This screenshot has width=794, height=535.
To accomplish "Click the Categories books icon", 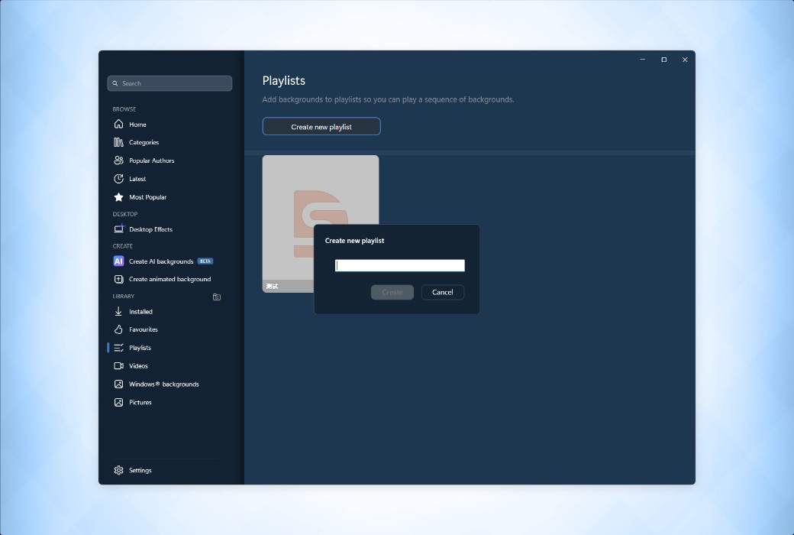I will click(x=118, y=142).
